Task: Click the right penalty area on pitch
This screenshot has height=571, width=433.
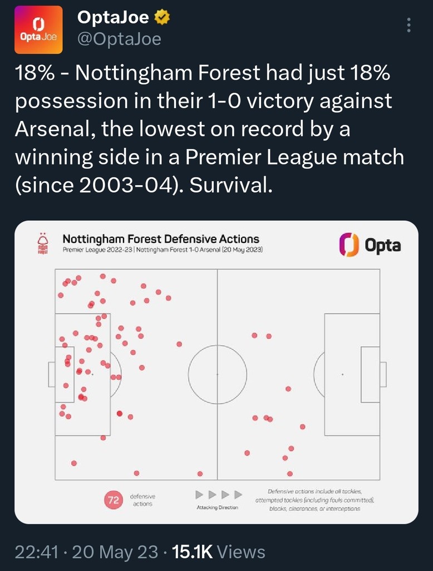Action: tap(352, 374)
